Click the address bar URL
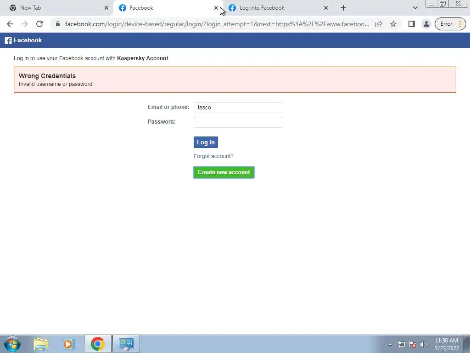470x353 pixels. pyautogui.click(x=217, y=24)
